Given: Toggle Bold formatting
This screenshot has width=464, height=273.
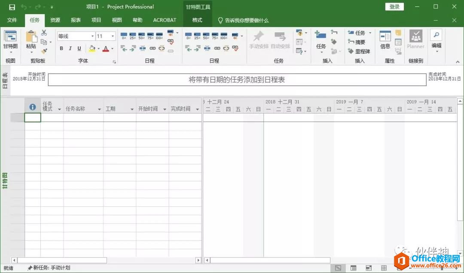Looking at the screenshot, I should [x=61, y=48].
